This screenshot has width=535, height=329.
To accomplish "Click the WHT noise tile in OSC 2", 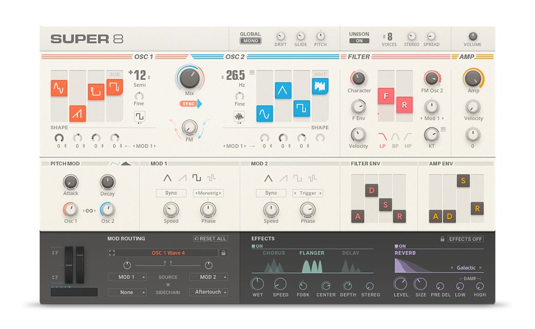I will [320, 87].
